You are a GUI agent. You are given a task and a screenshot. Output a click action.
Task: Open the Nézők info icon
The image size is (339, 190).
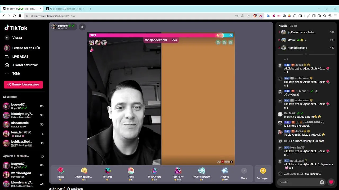tap(296, 26)
